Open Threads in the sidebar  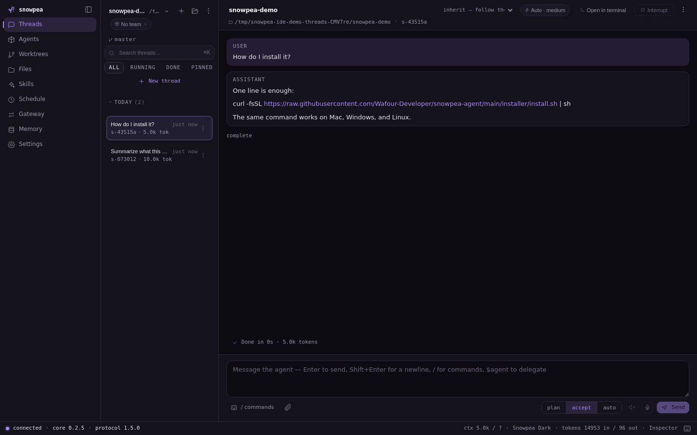click(x=50, y=24)
